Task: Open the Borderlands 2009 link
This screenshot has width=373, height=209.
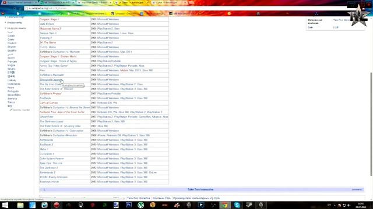Action: pyautogui.click(x=47, y=140)
